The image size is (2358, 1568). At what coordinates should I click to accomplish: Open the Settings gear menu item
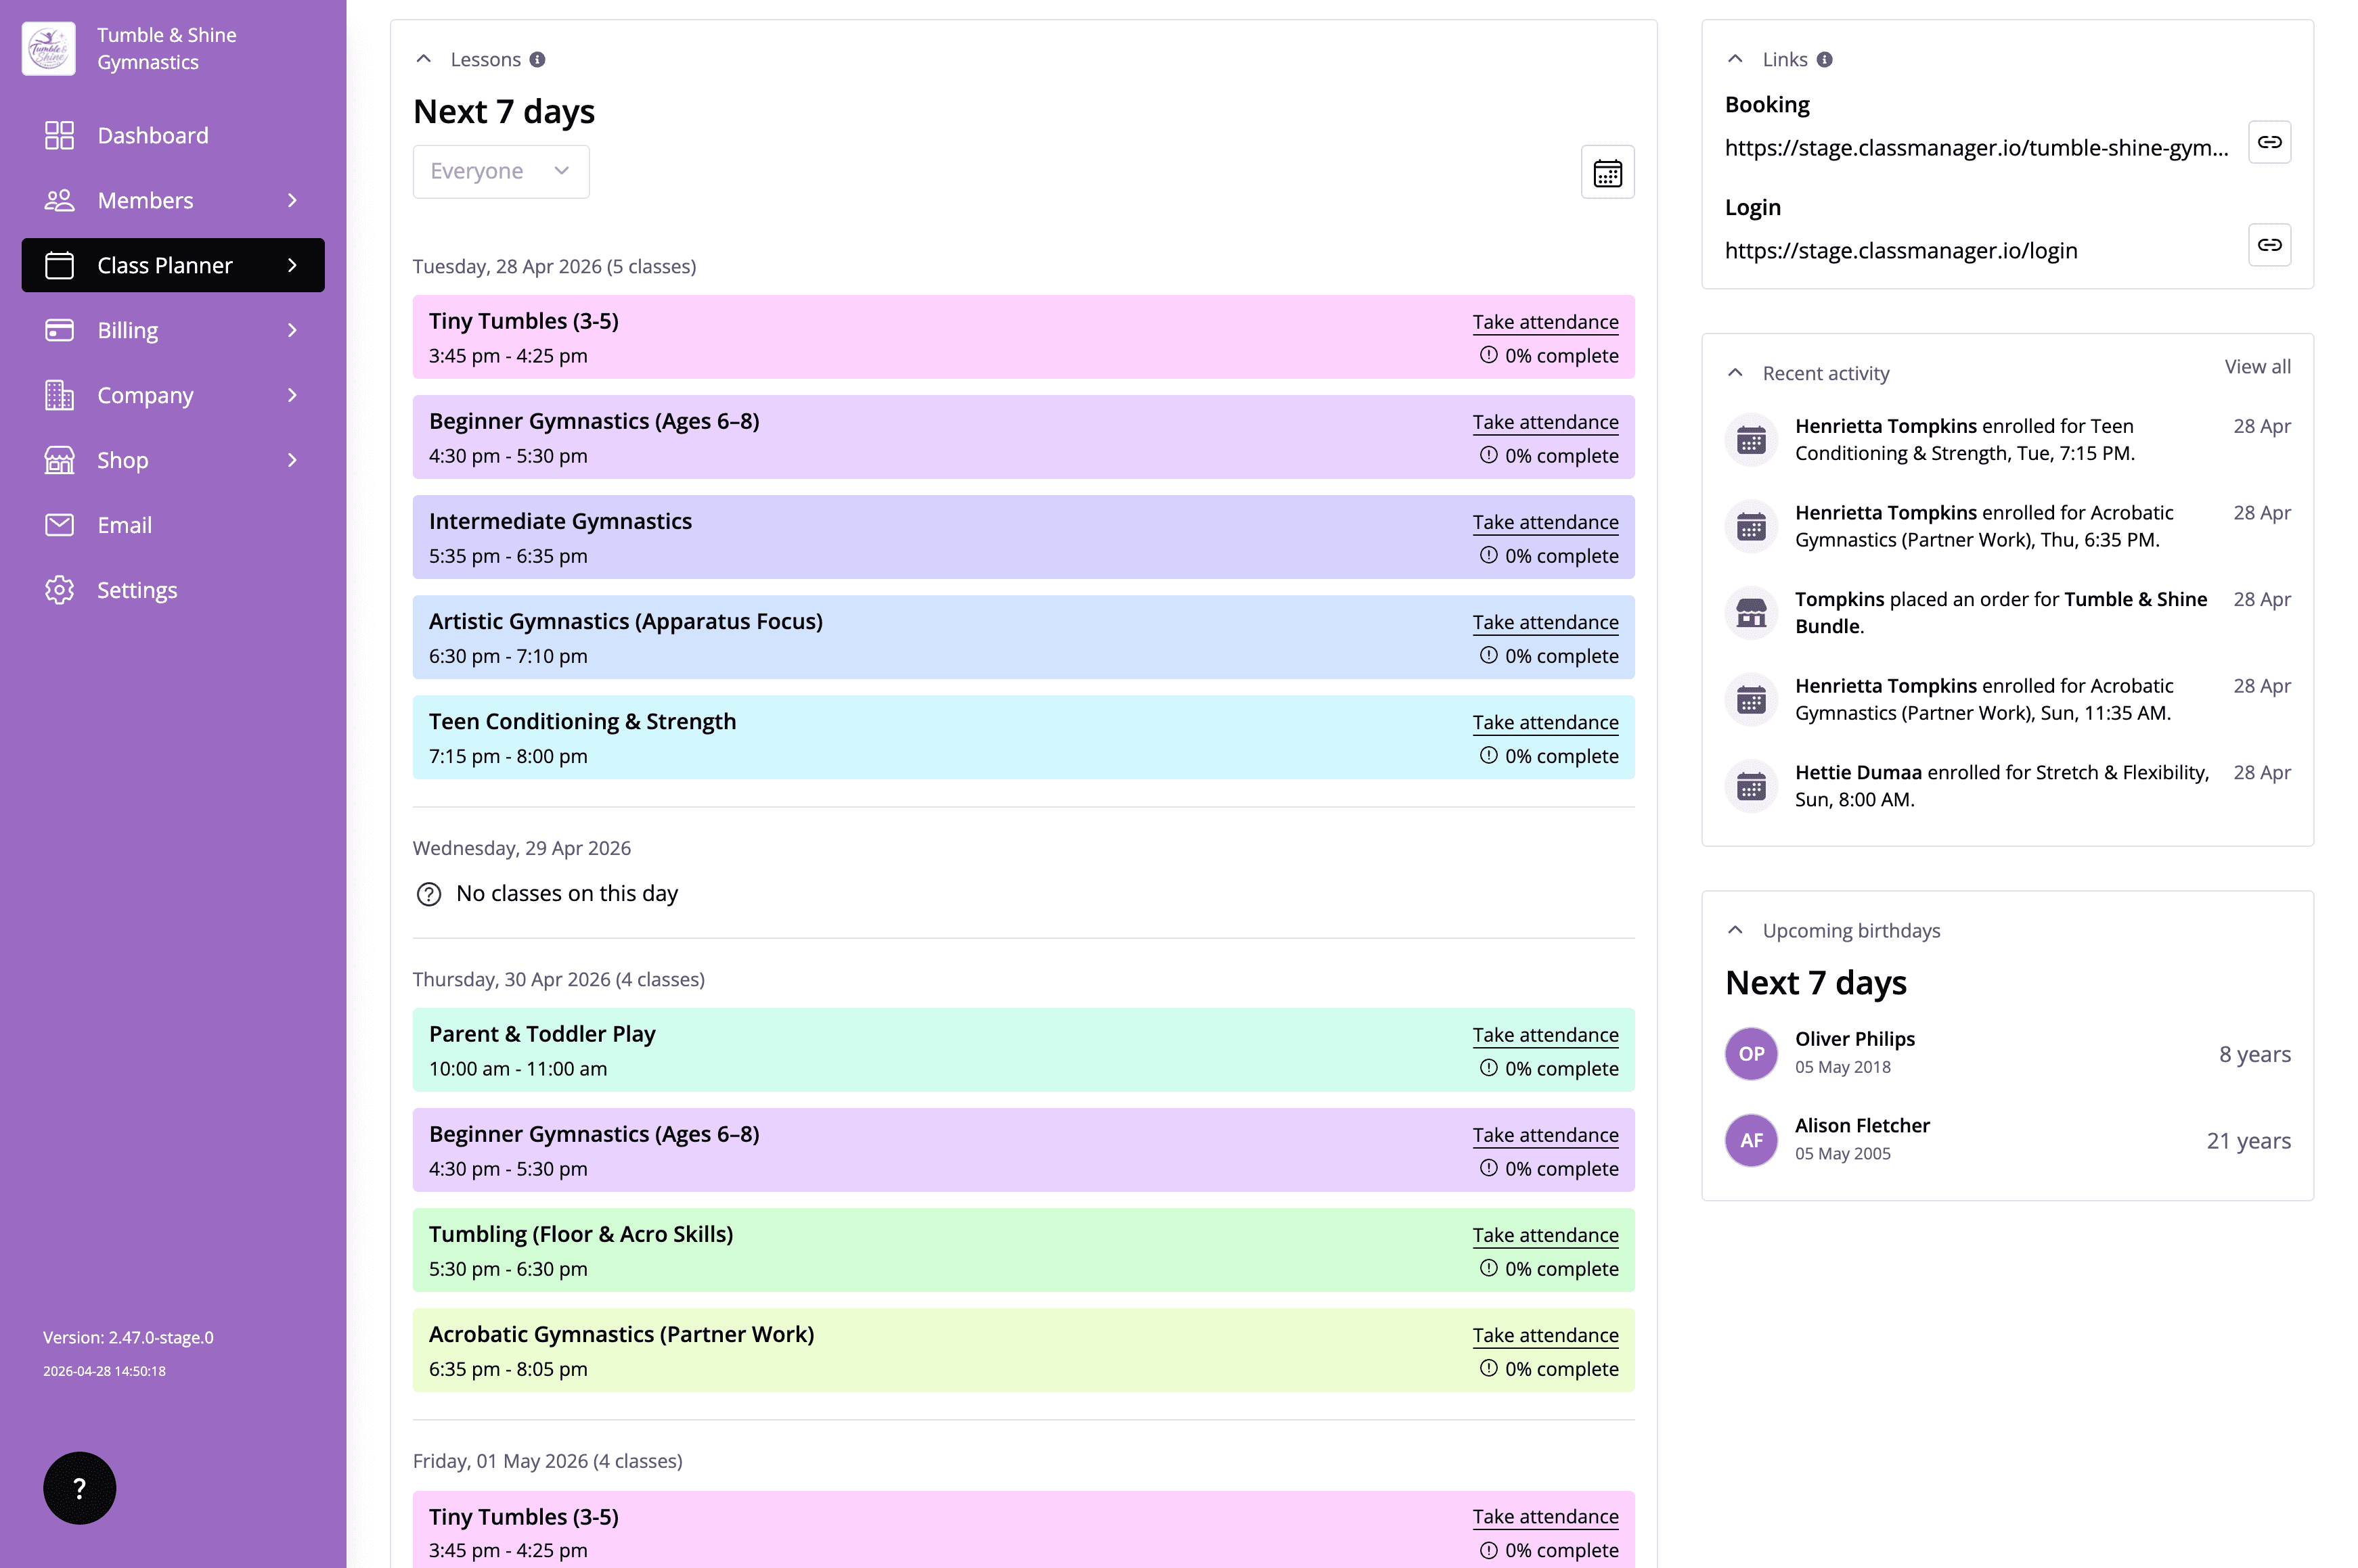coord(136,590)
